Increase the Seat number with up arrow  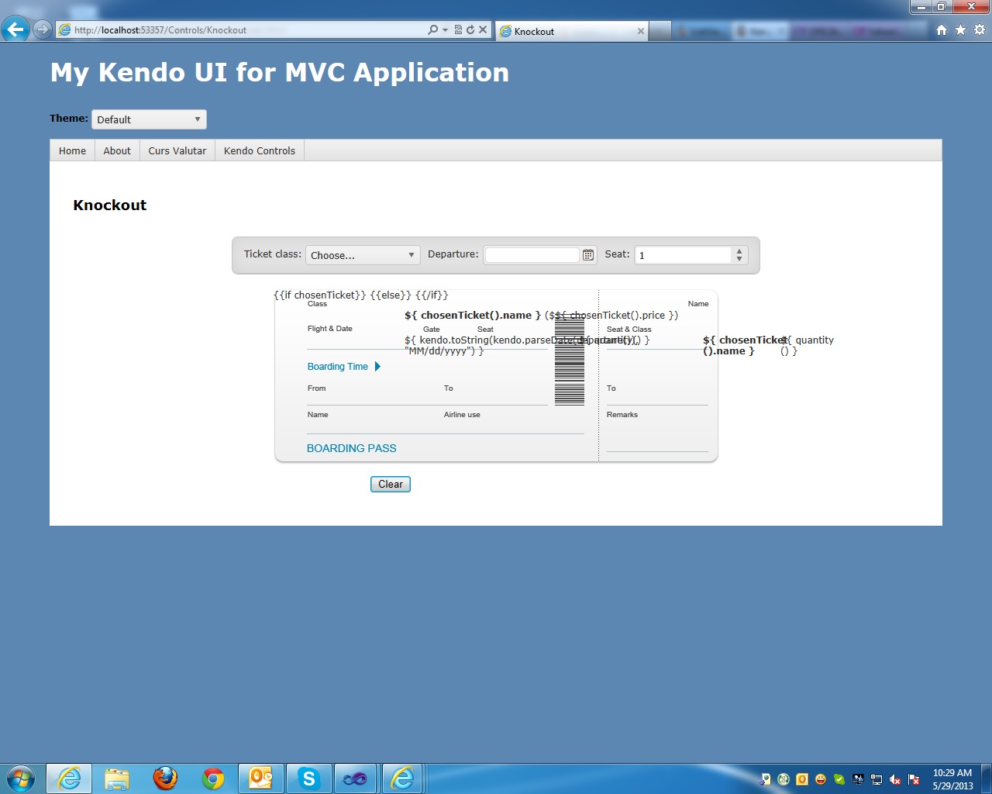coord(739,251)
